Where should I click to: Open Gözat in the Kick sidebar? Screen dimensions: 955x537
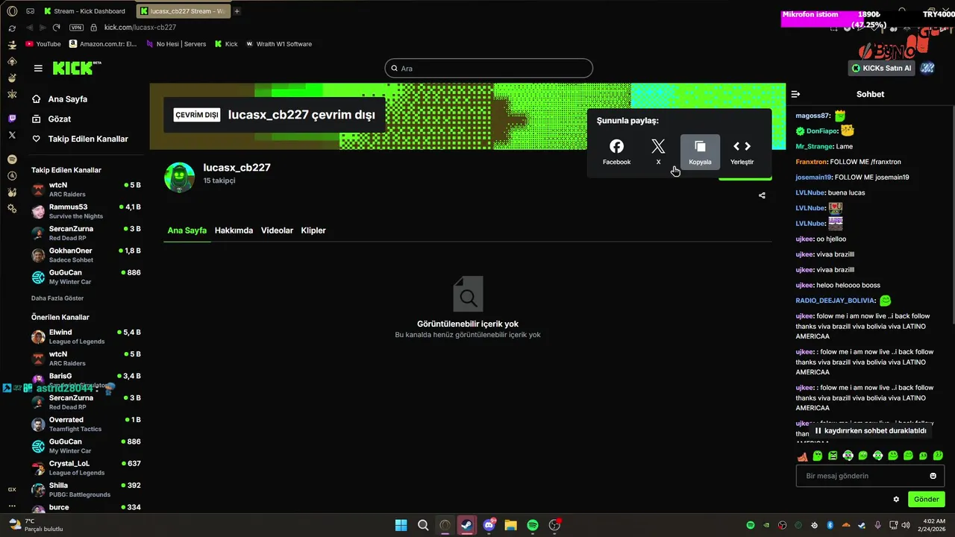coord(51,119)
